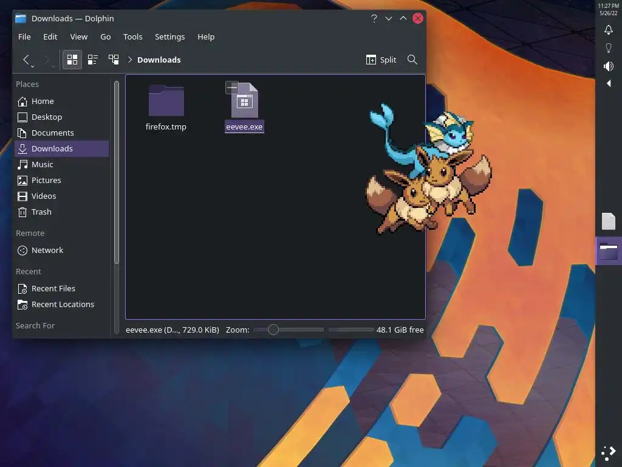This screenshot has width=622, height=467.
Task: Click the 48.1 GiB free text
Action: (x=400, y=330)
